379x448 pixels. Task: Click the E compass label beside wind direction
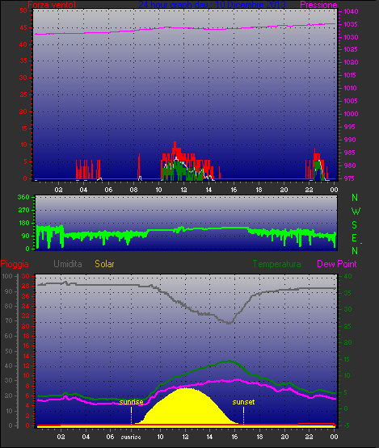pos(354,237)
